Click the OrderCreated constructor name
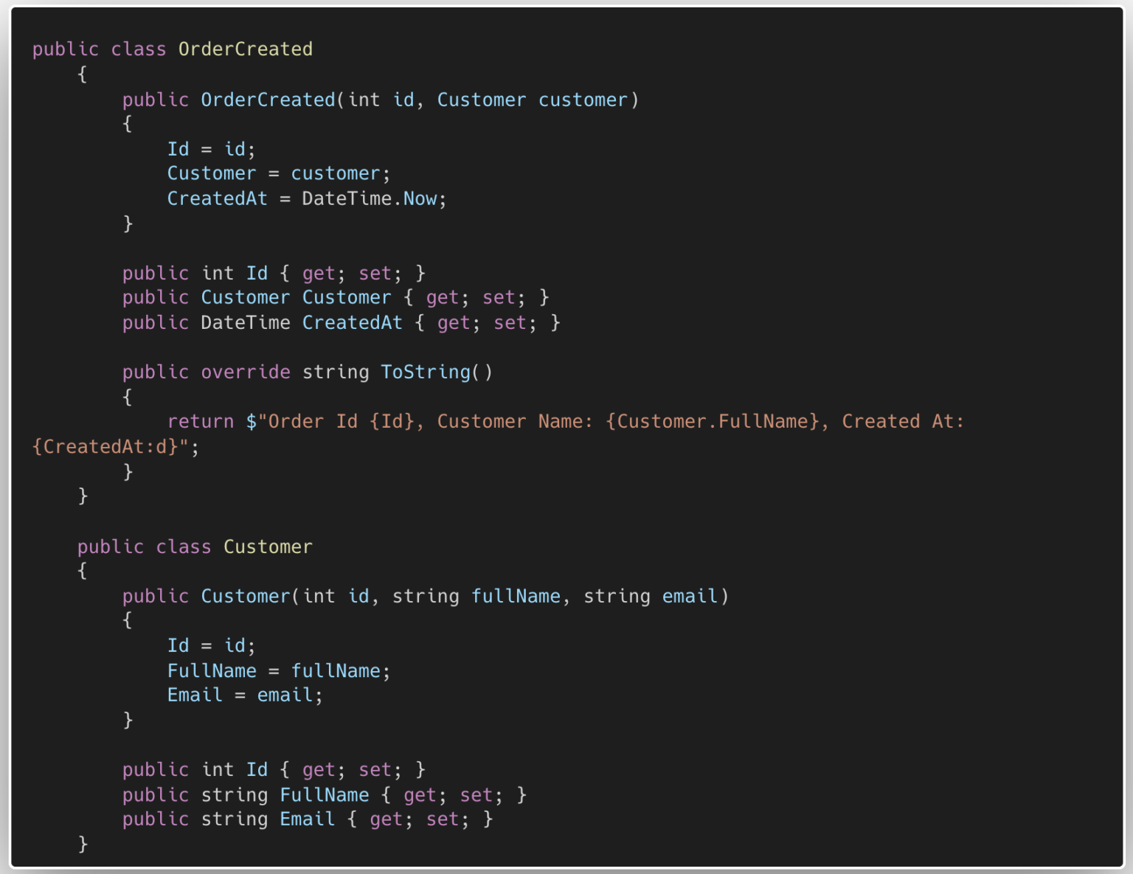Viewport: 1133px width, 874px height. [x=268, y=100]
